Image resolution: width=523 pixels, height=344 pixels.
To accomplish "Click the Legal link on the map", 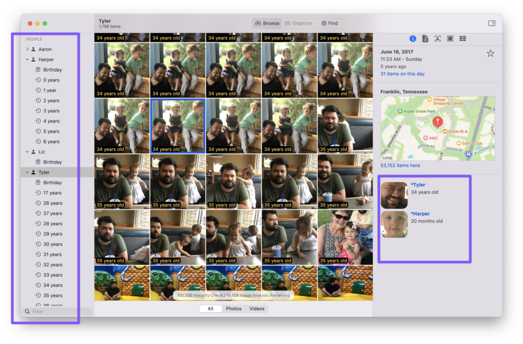I will tap(388, 157).
